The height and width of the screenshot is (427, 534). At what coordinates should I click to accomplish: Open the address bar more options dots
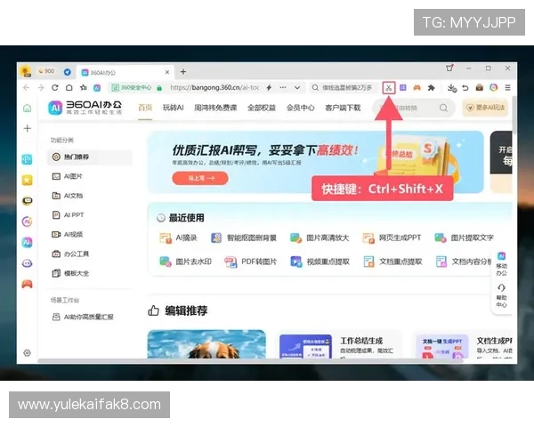click(283, 87)
